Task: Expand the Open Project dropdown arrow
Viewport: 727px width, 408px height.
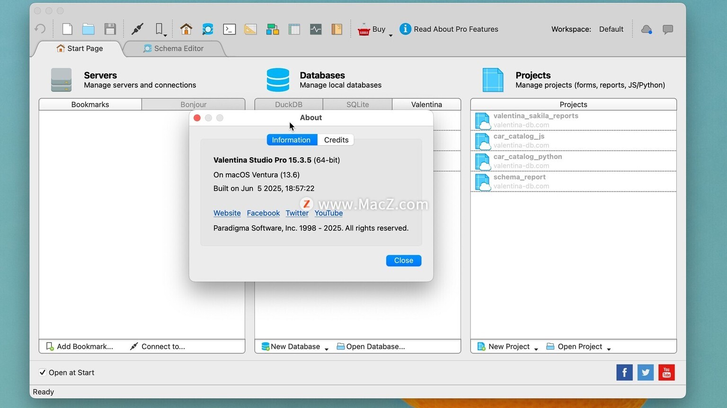Action: pyautogui.click(x=609, y=349)
